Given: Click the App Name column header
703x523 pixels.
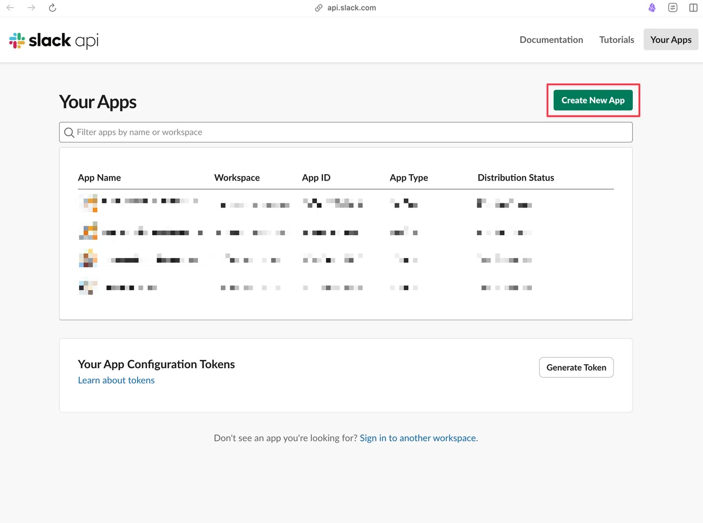Looking at the screenshot, I should (99, 178).
